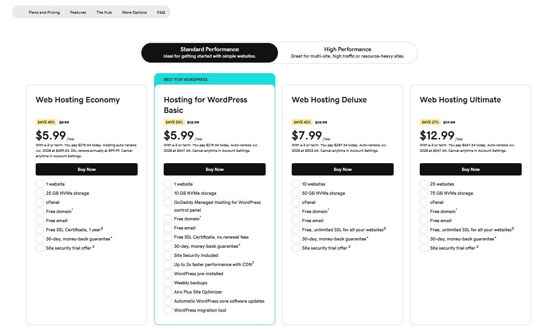Click Buy Now for Web Hosting Economy

[x=86, y=169]
